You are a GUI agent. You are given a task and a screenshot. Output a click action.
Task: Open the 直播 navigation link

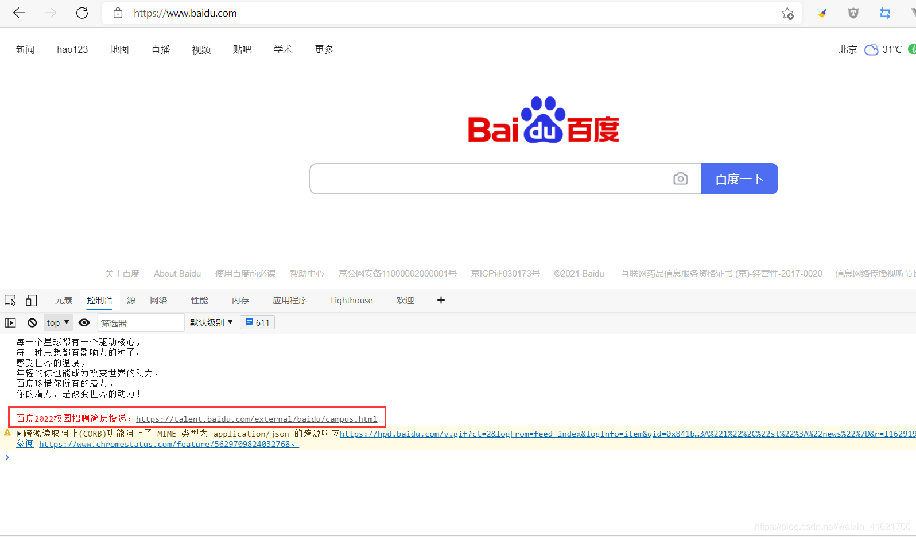[161, 49]
